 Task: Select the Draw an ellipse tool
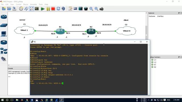pos(86,9)
